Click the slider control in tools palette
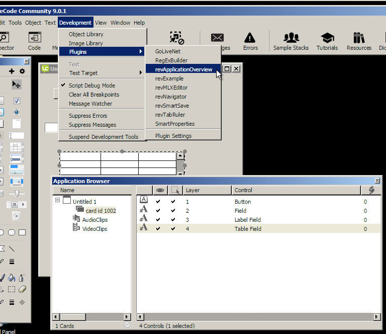386x334 pixels. [x=16, y=193]
